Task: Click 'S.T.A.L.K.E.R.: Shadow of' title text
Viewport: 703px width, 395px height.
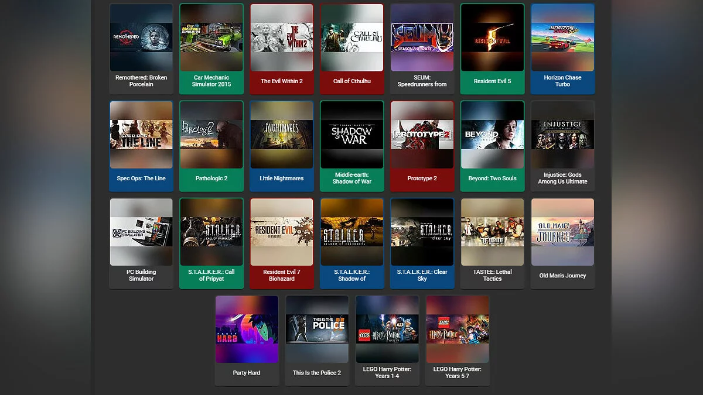Action: pyautogui.click(x=352, y=275)
